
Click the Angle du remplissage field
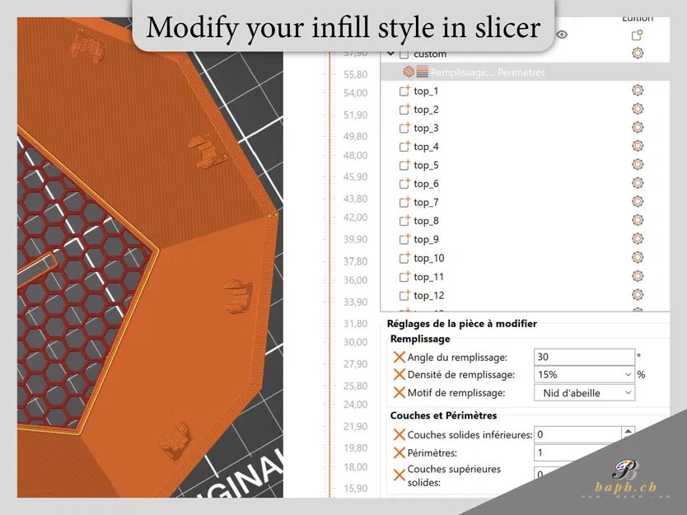tap(585, 357)
